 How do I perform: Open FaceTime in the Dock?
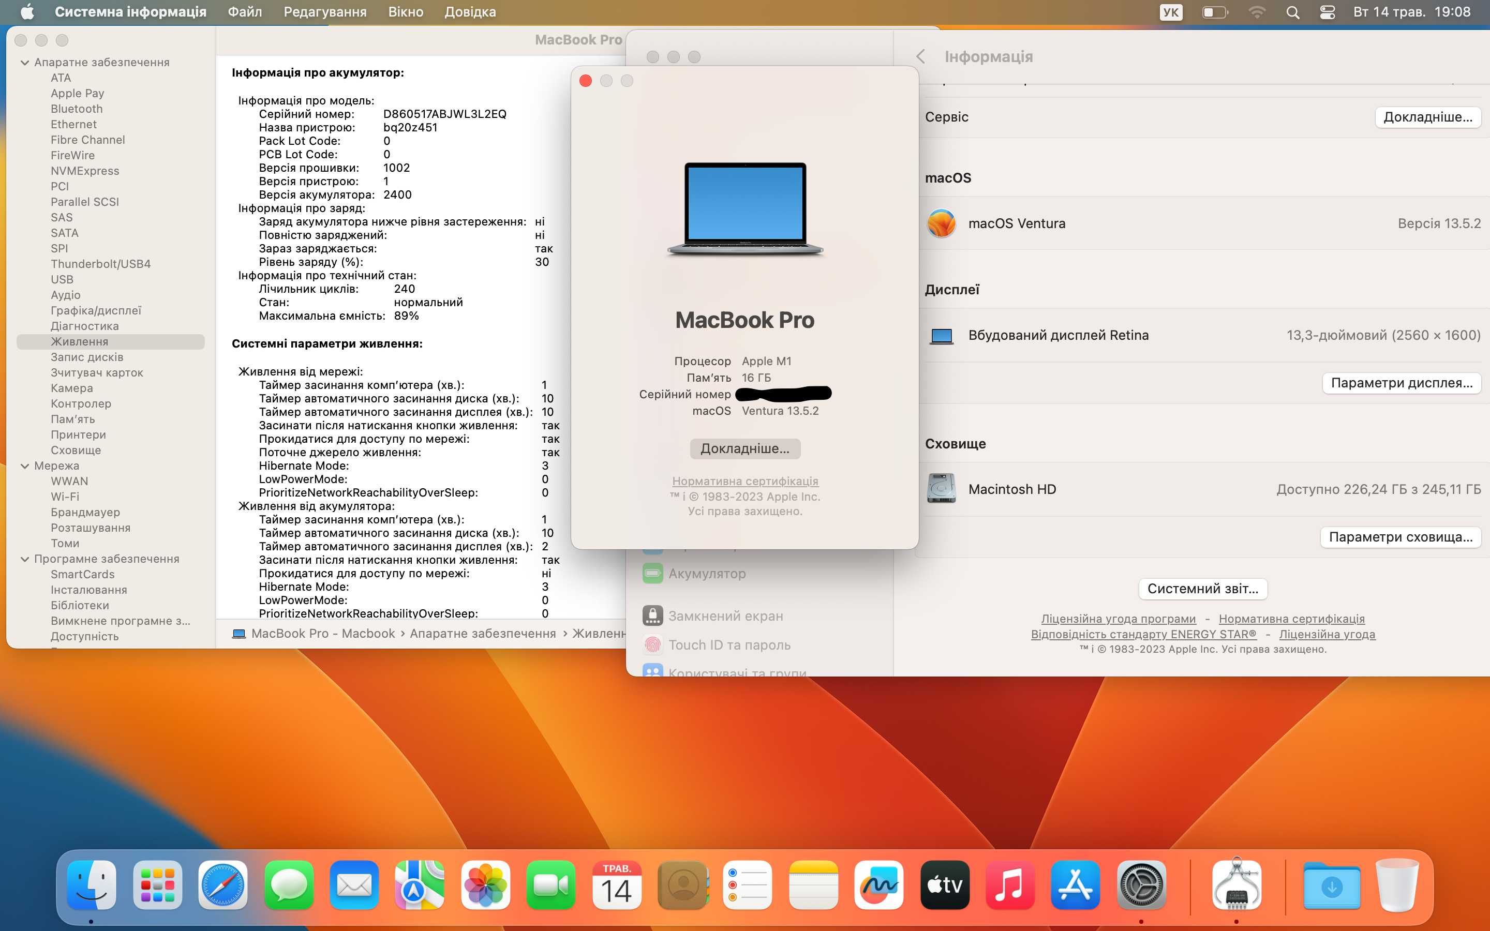point(550,885)
